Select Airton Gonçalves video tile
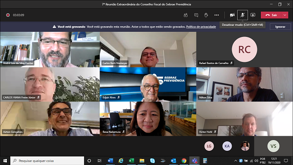The width and height of the screenshot is (293, 165). (x=50, y=119)
